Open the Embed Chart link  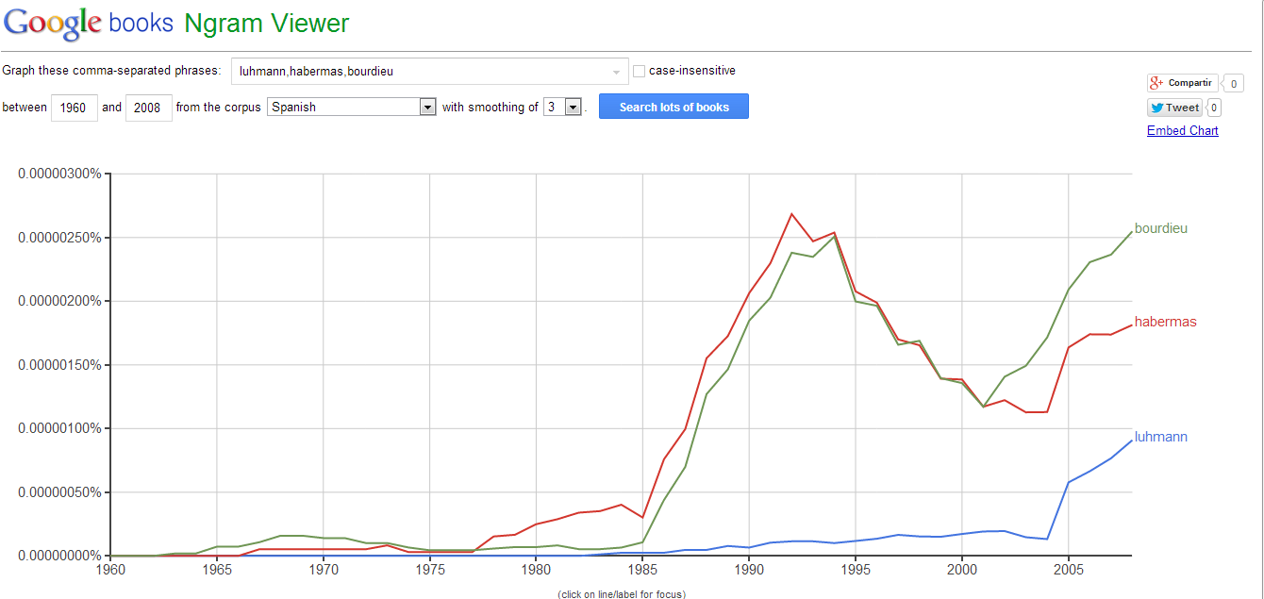(x=1182, y=131)
